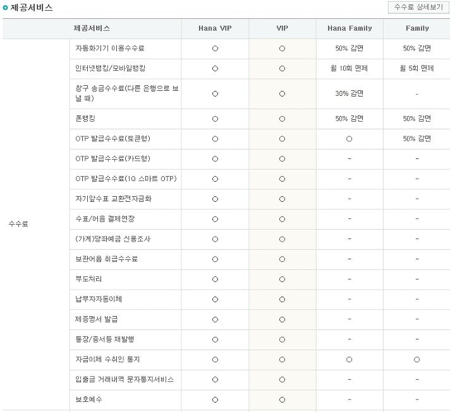Viewport: 455px width, 412px height.
Task: Click the Hana Family column header
Action: tap(349, 28)
